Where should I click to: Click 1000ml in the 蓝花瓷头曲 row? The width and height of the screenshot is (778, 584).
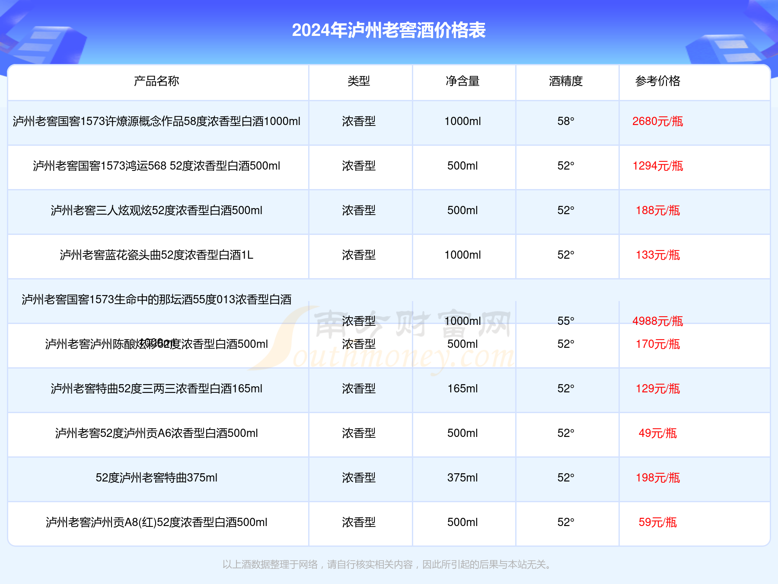click(462, 255)
